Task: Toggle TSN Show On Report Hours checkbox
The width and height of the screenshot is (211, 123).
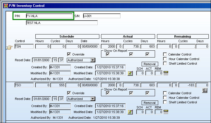Action: (108, 54)
